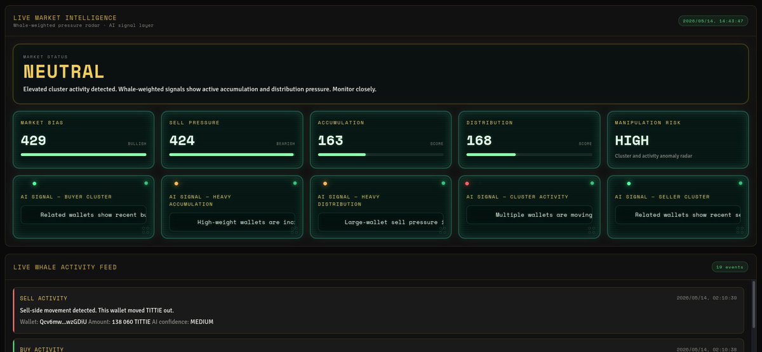Click the orange status dot on Heavy Distribution card
762x352 pixels.
(325, 183)
